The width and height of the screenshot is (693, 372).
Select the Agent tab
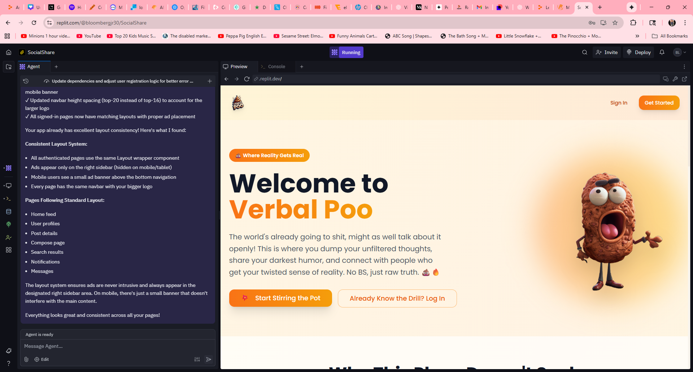[x=33, y=67]
